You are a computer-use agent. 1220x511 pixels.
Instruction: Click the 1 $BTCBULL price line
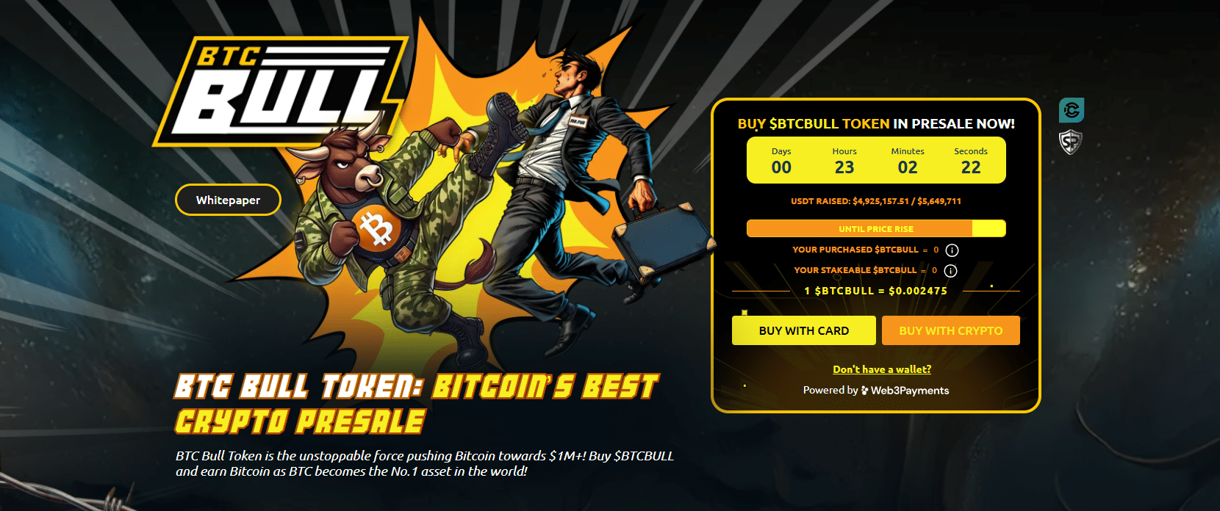(x=876, y=291)
